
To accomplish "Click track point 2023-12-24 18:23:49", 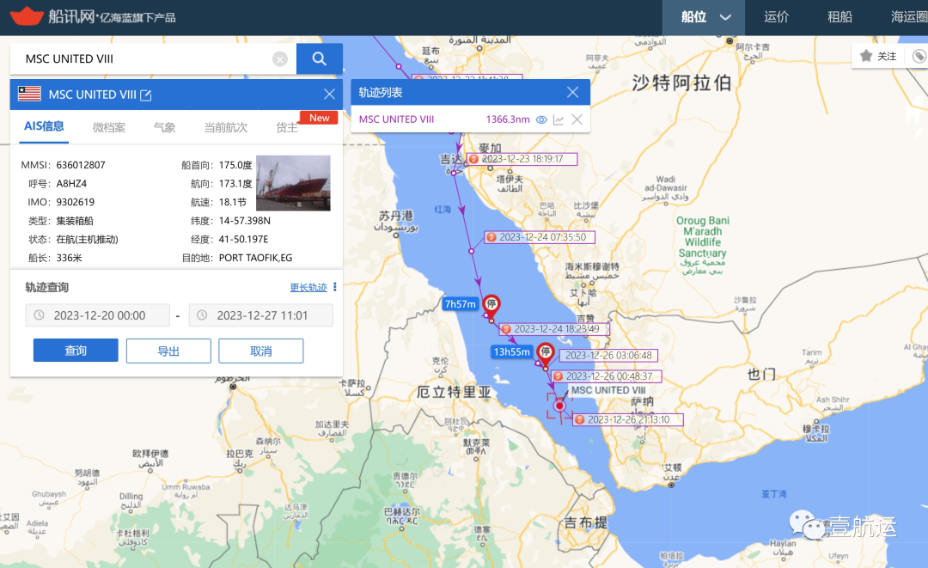I will (554, 328).
